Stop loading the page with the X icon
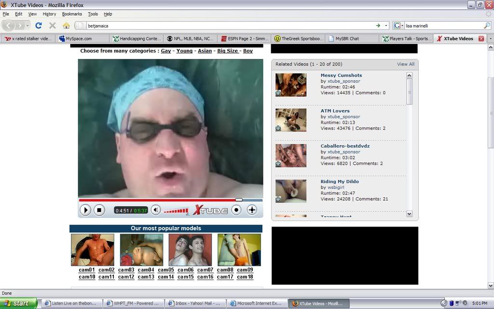 pyautogui.click(x=52, y=26)
